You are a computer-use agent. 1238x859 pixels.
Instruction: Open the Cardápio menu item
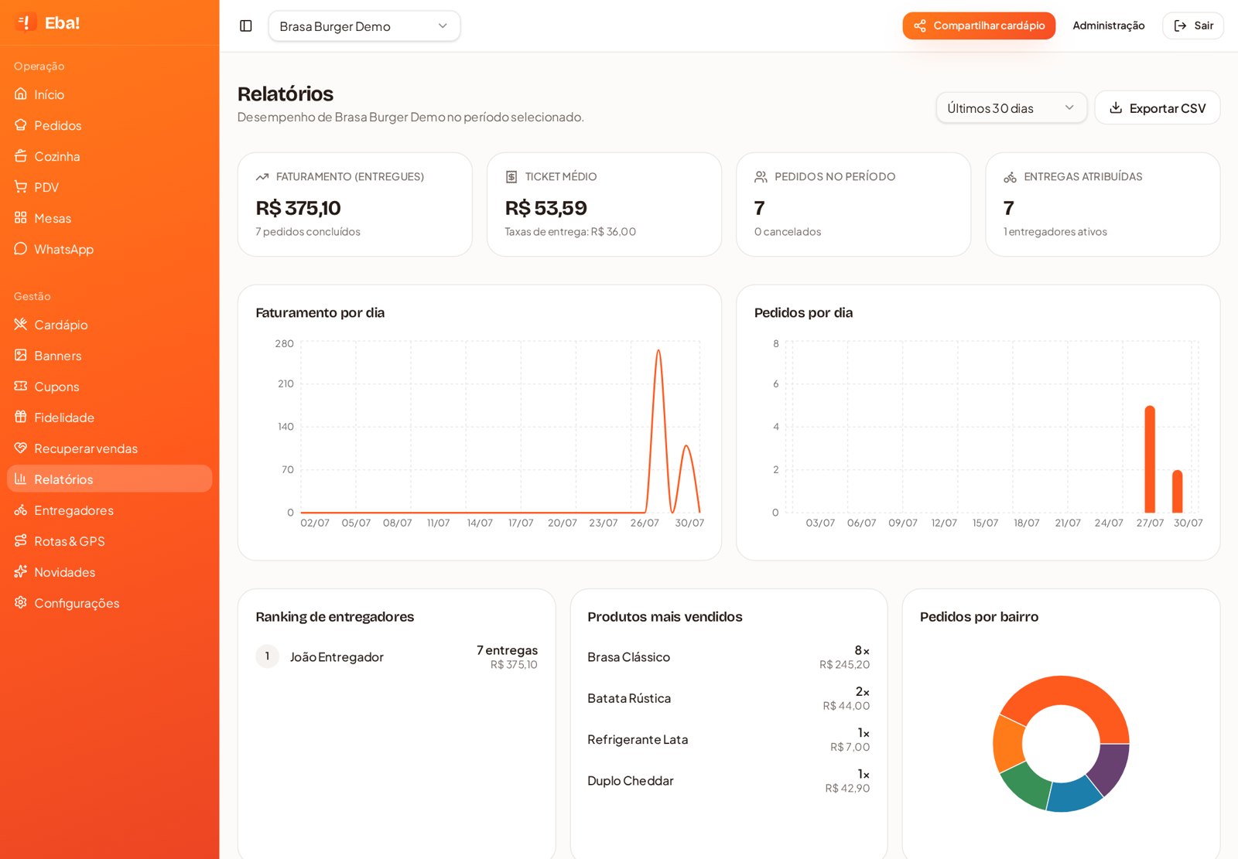pos(109,324)
